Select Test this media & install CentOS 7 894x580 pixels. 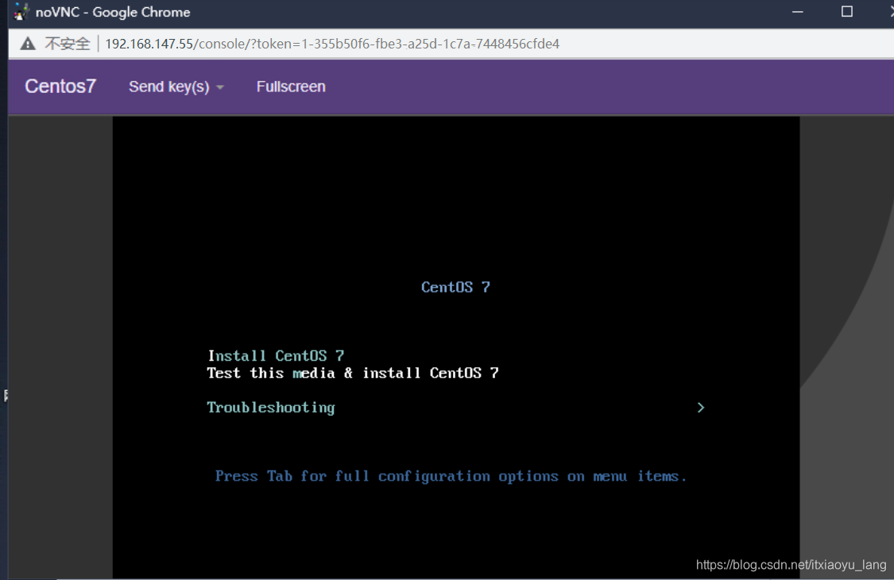tap(353, 373)
